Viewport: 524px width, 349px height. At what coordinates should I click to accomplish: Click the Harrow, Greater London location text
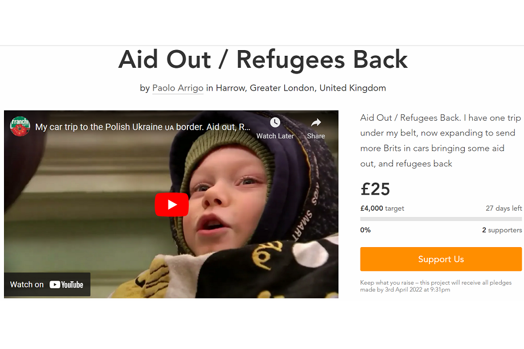coord(301,88)
